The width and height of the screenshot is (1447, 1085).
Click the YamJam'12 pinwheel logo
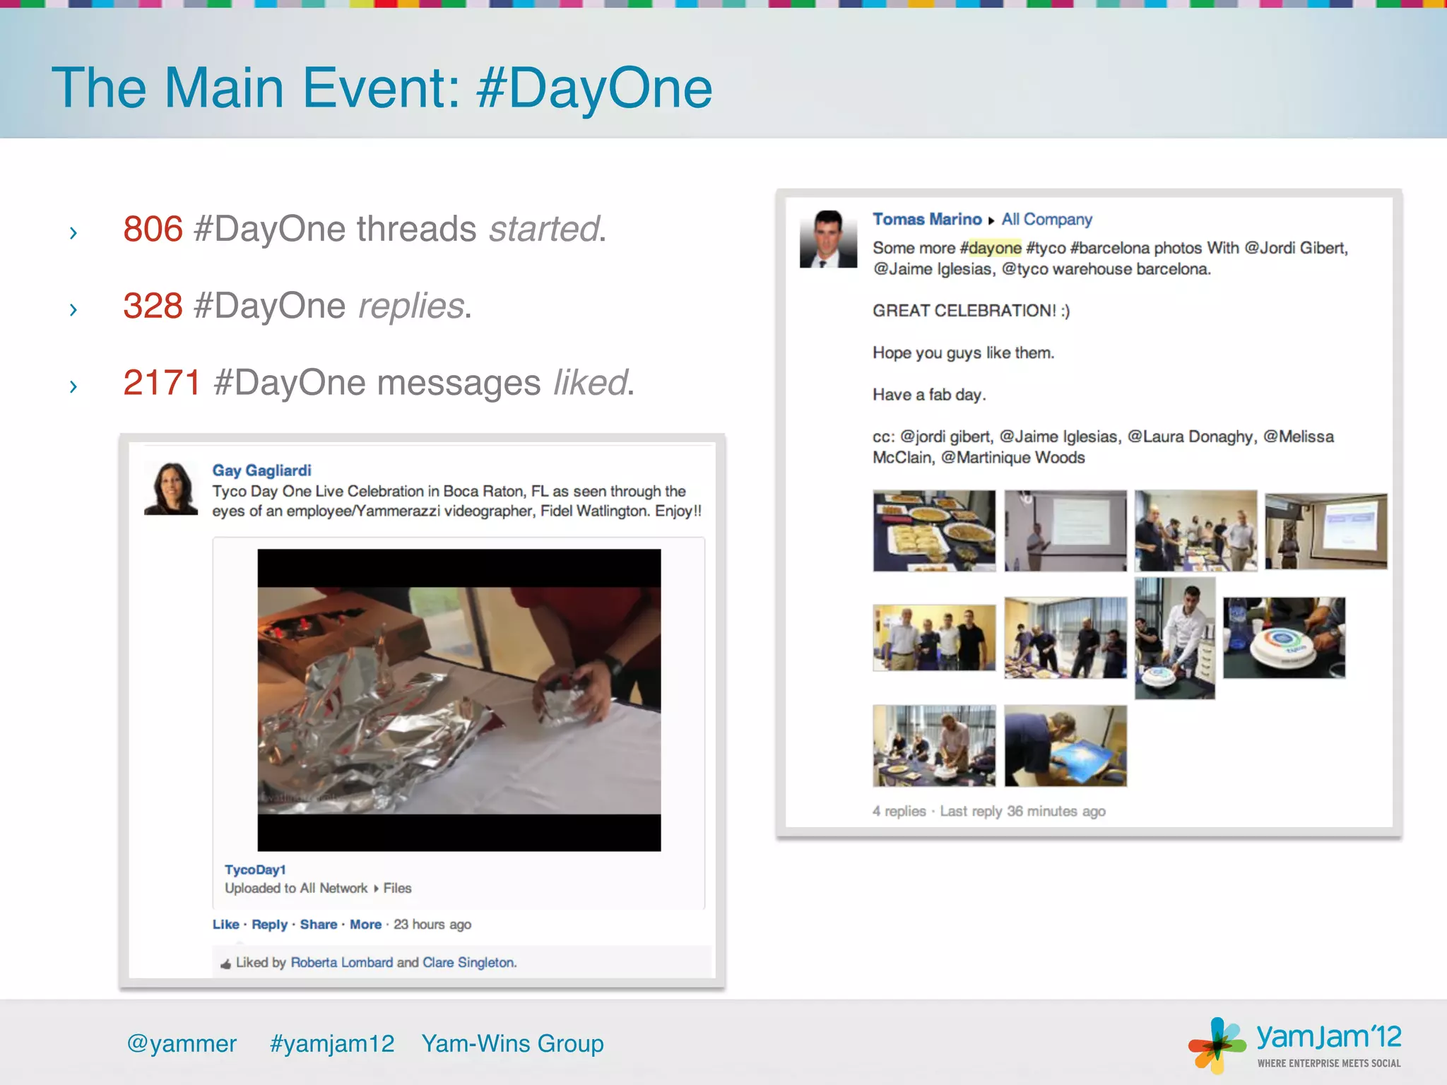click(1217, 1045)
